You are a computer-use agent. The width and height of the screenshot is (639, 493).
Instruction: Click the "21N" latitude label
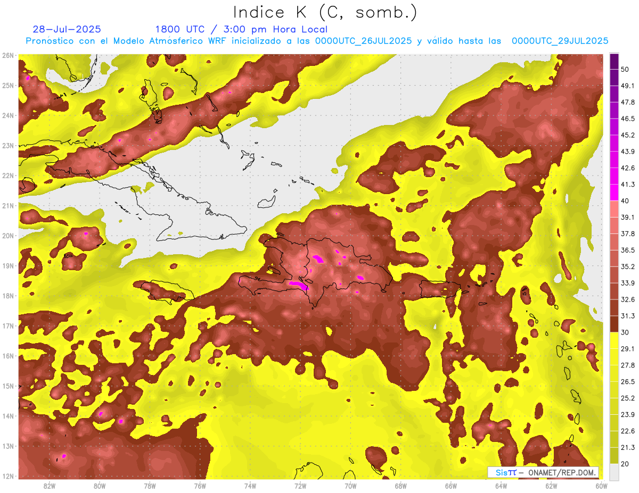[8, 206]
